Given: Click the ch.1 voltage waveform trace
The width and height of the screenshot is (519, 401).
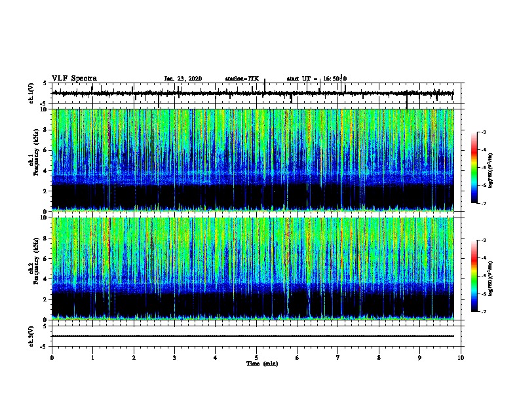Looking at the screenshot, I should [x=252, y=93].
